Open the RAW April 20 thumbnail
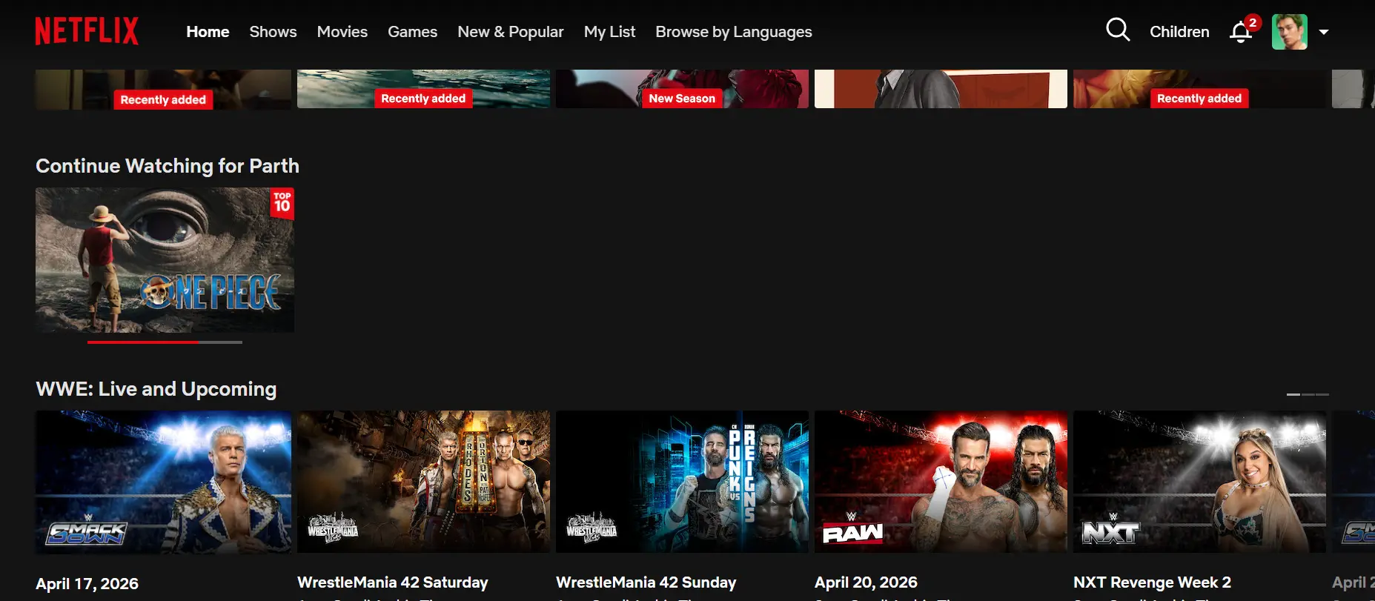The height and width of the screenshot is (601, 1375). click(x=941, y=482)
